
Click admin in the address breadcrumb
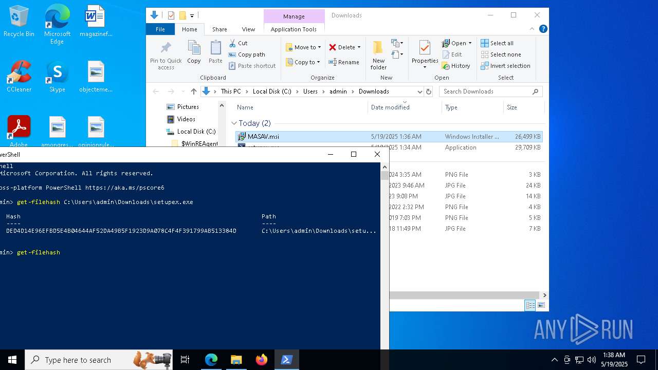338,91
